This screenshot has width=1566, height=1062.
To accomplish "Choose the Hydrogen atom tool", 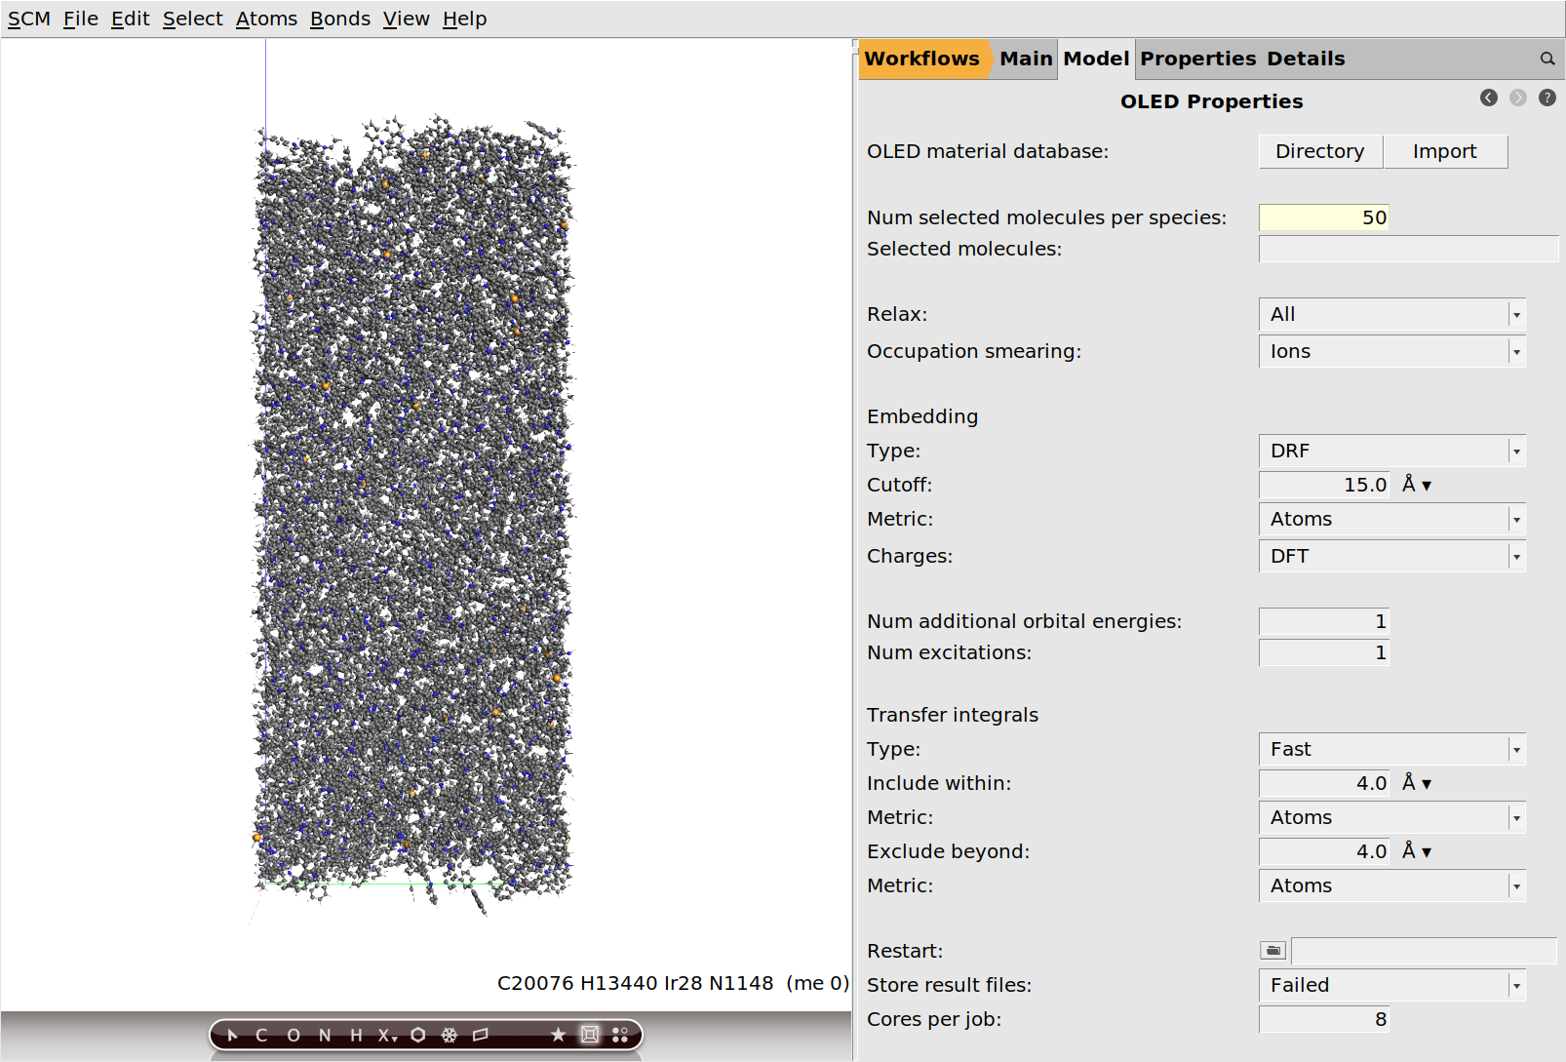I will tap(356, 1035).
